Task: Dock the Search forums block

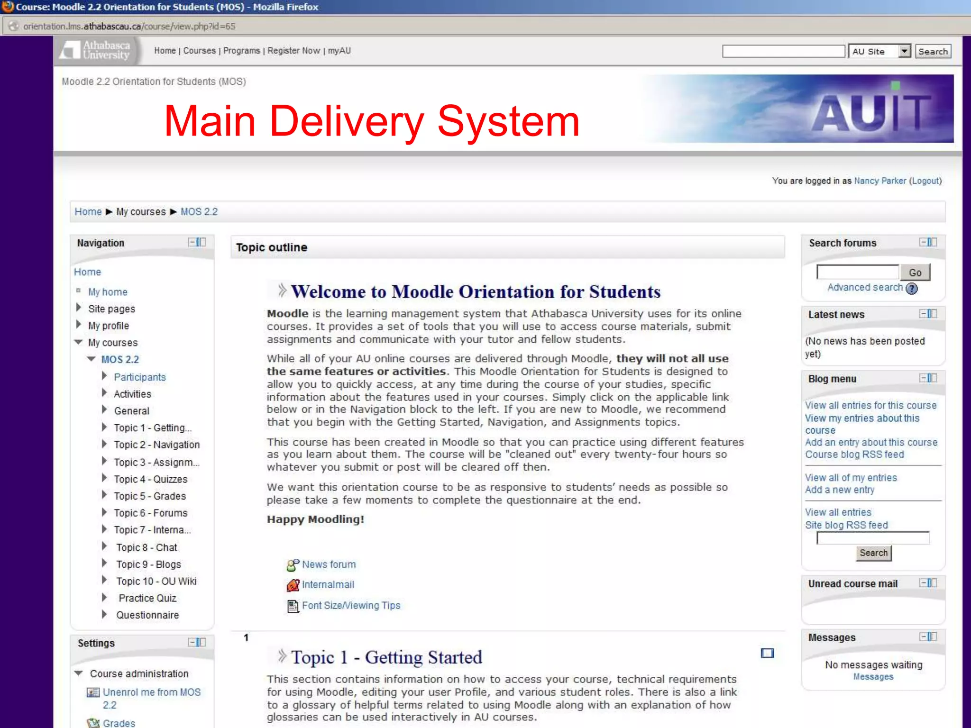Action: click(933, 242)
